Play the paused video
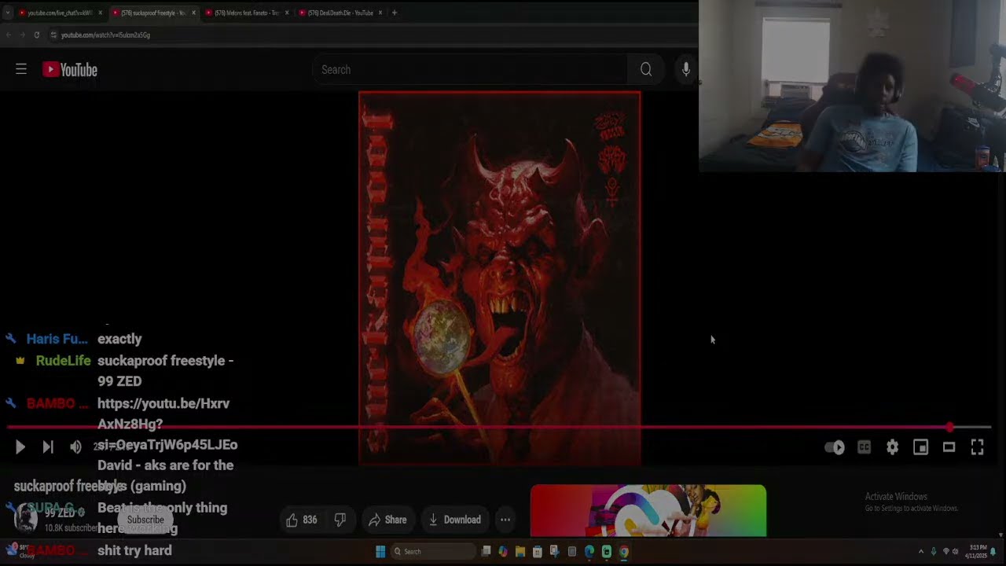Viewport: 1006px width, 566px height. [20, 447]
